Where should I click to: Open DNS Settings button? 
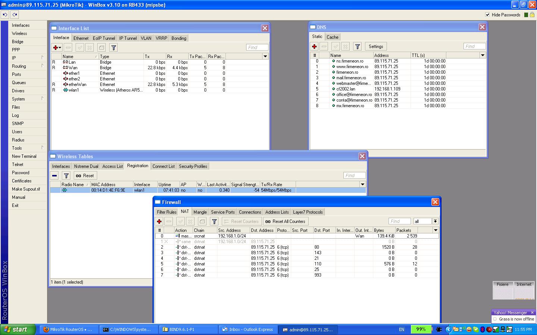pyautogui.click(x=376, y=47)
